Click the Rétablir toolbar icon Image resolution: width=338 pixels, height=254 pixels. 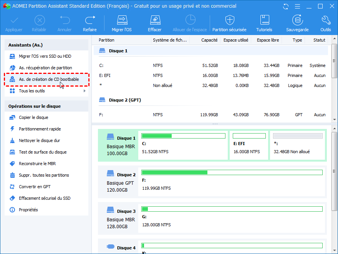pos(40,20)
